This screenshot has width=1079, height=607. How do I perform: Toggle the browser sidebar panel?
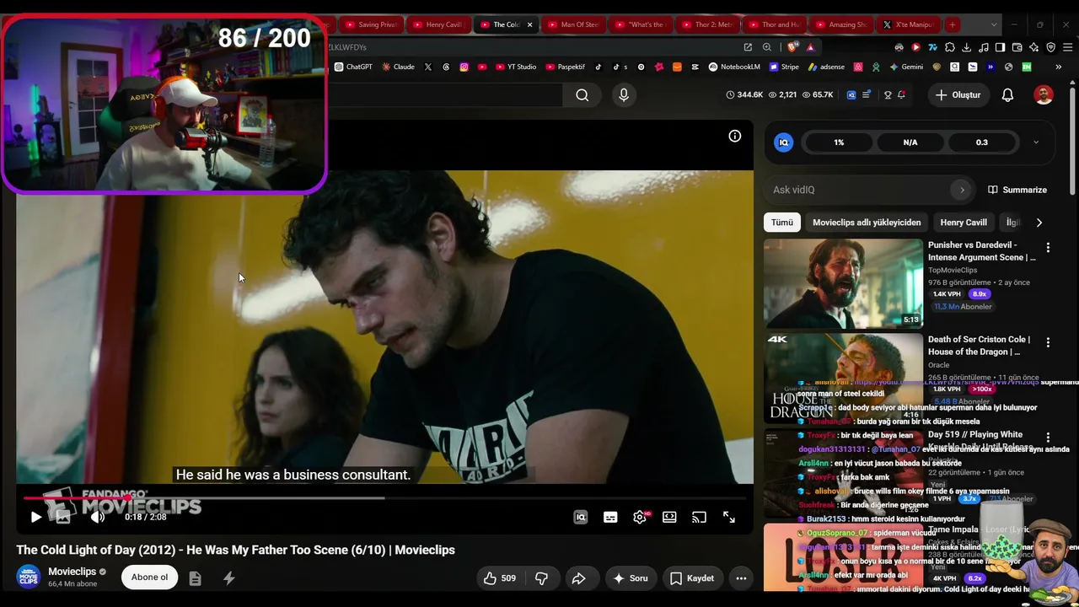[x=1000, y=47]
